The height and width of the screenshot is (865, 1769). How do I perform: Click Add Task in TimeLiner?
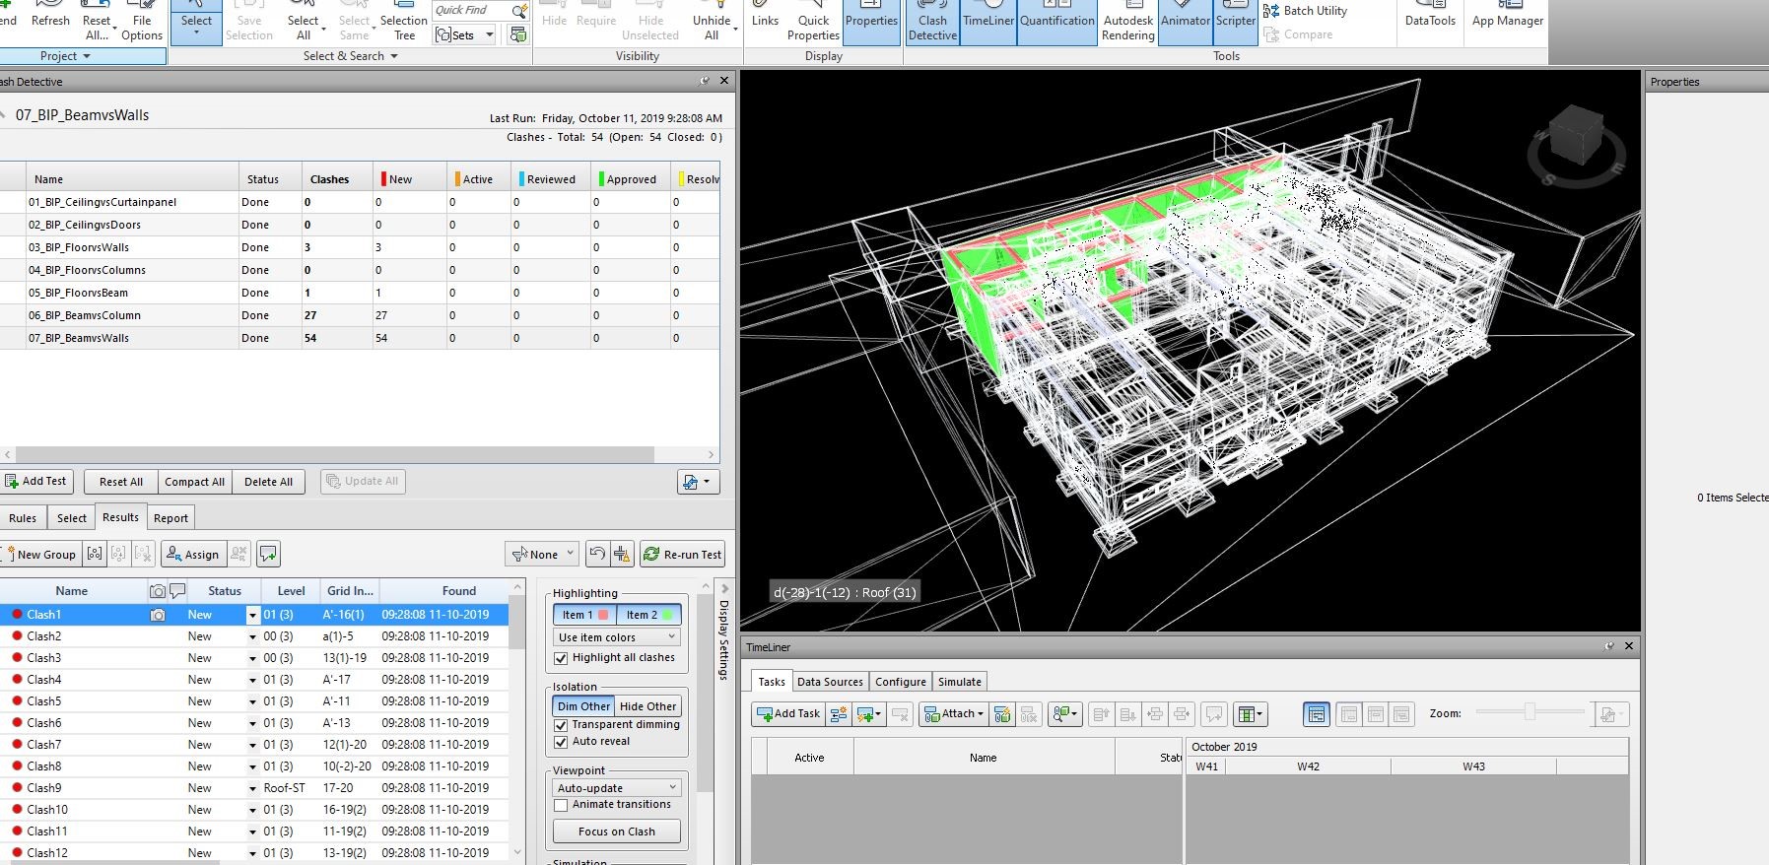788,714
